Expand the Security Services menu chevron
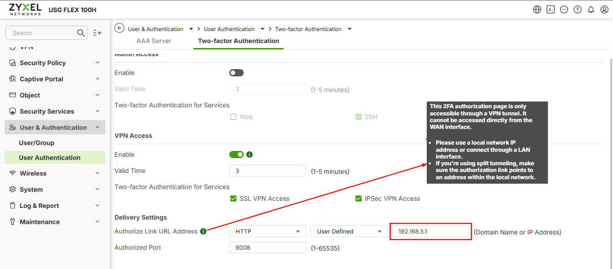The image size is (613, 269). pos(97,111)
